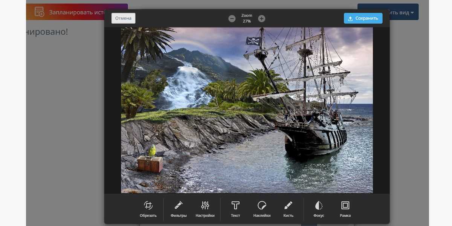Screen dimensions: 452x226
Task: Open the Frame (Рамка) tool
Action: tap(345, 209)
